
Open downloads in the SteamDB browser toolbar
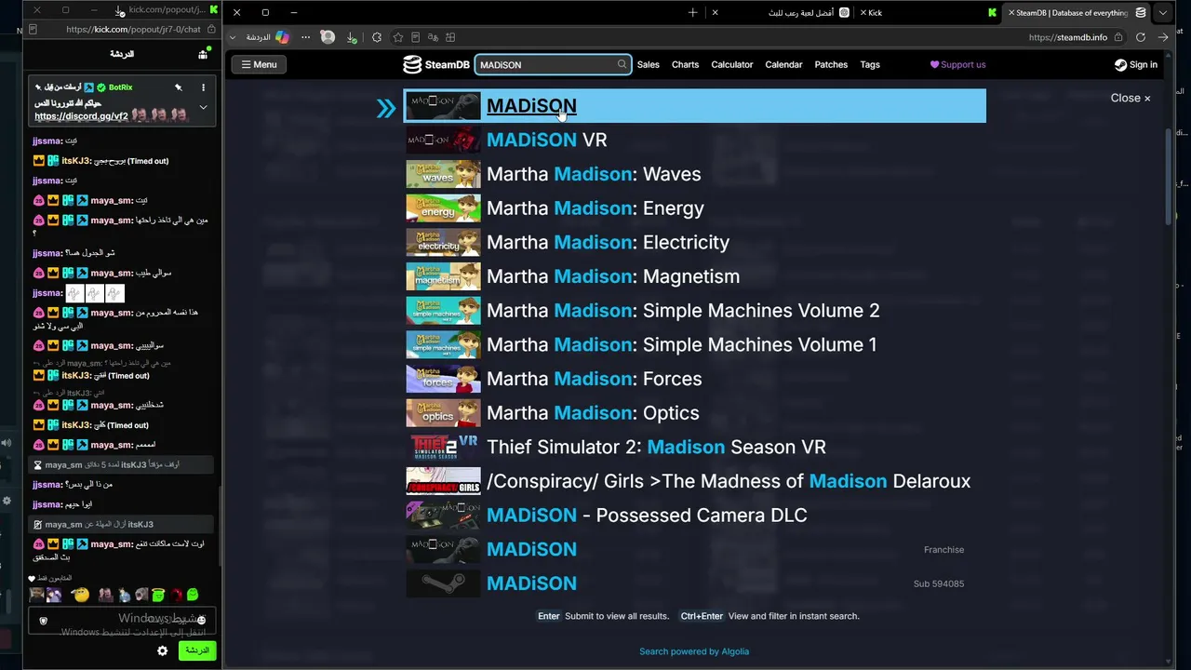(351, 37)
